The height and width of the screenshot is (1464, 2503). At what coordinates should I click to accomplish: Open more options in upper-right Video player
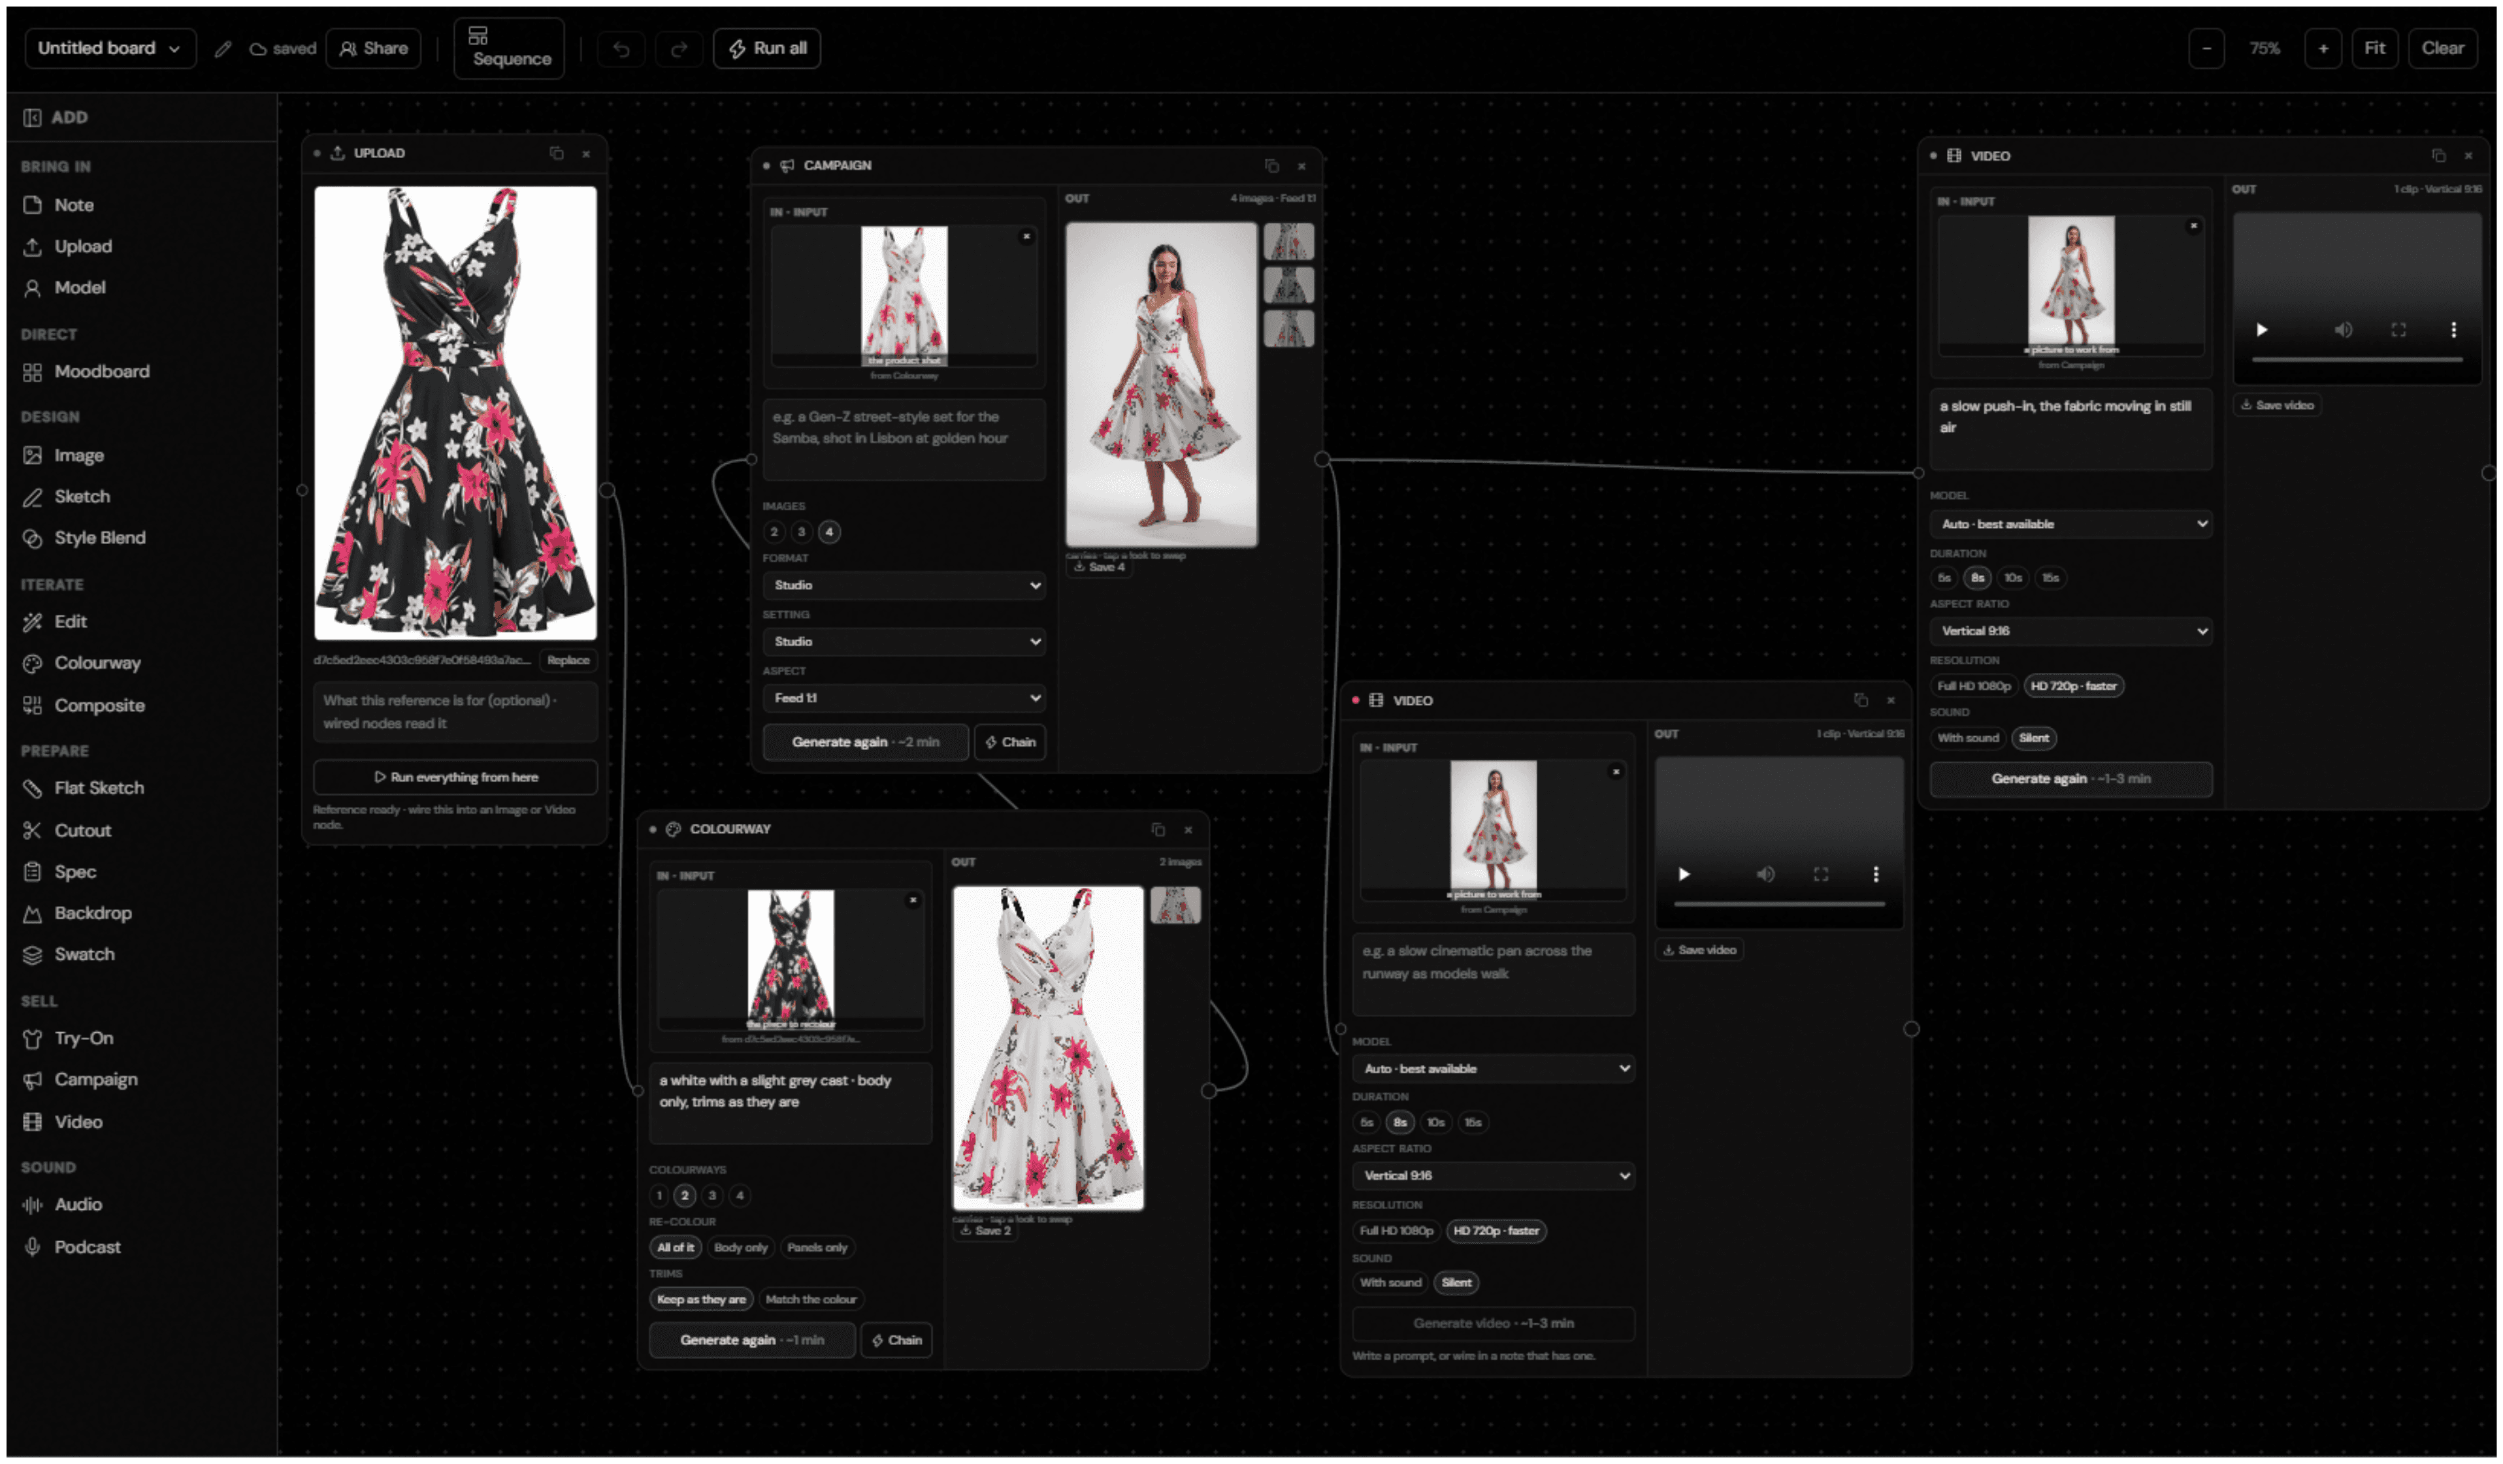tap(2453, 330)
